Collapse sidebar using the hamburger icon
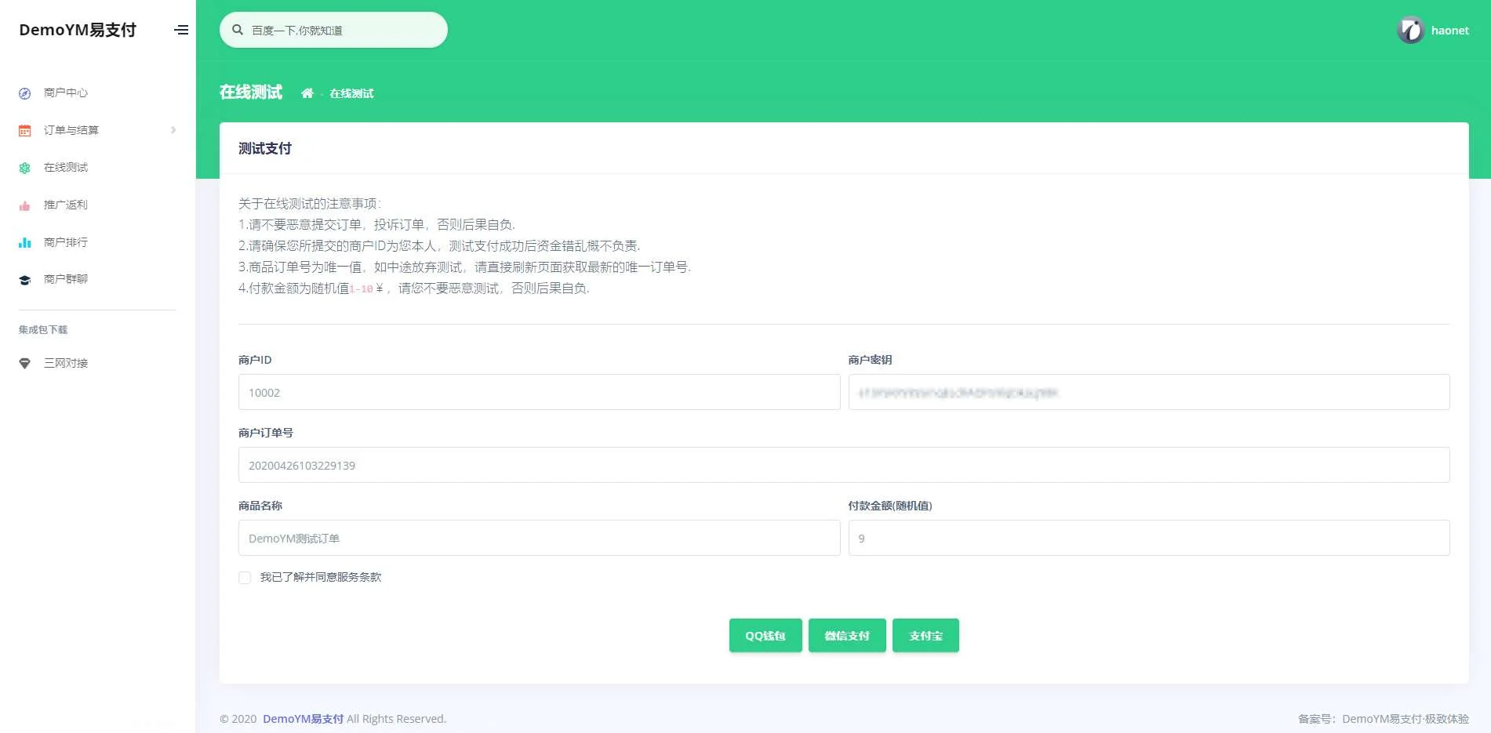This screenshot has height=733, width=1491. tap(181, 30)
